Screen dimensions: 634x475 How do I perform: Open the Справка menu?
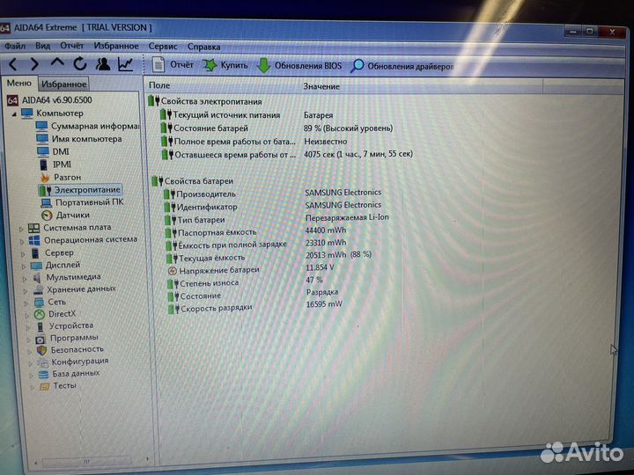(203, 47)
